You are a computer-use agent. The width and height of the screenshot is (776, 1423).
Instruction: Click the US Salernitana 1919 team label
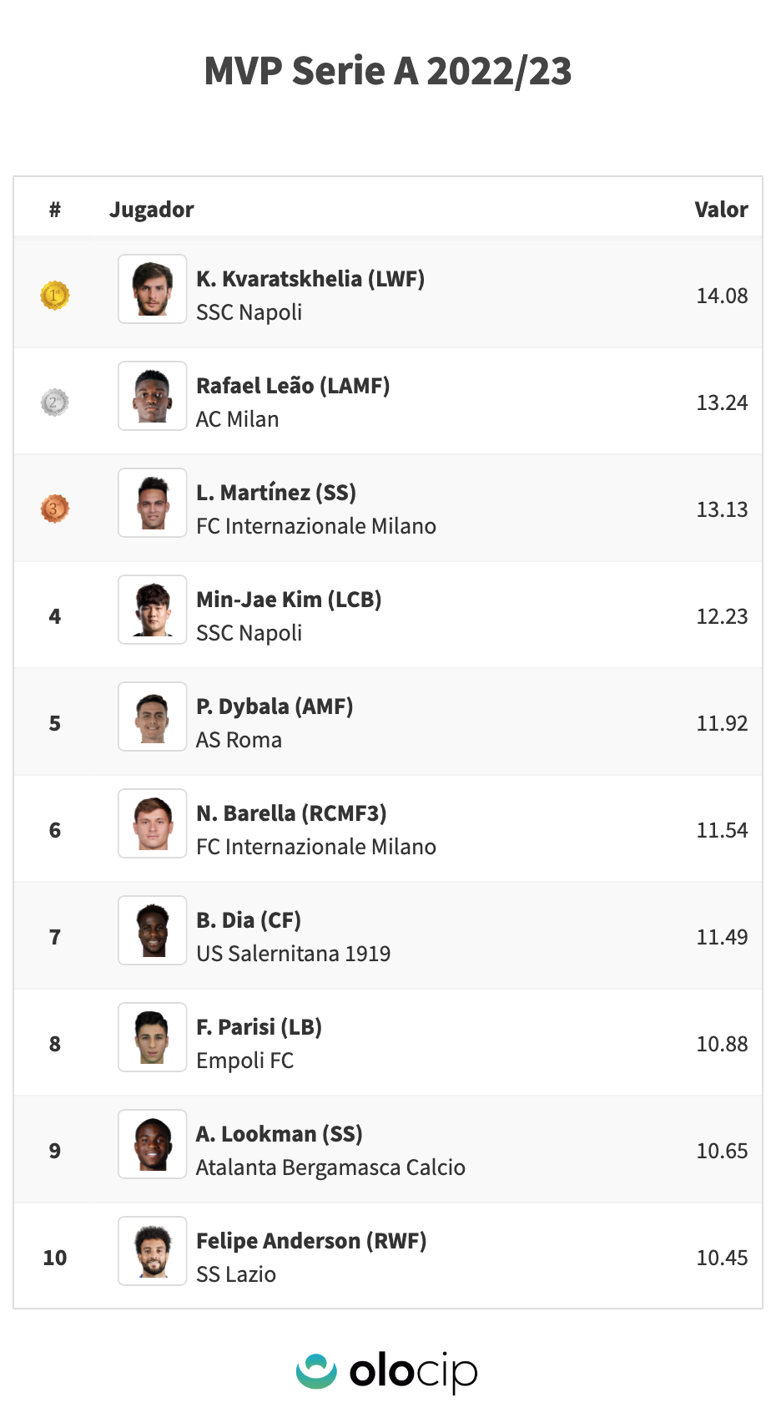[293, 954]
